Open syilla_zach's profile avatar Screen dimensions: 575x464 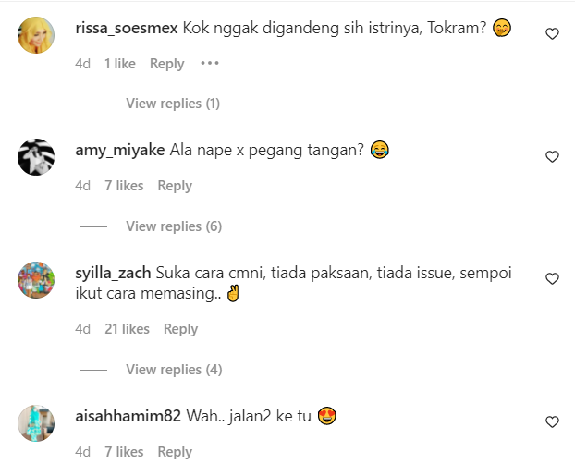[x=36, y=280]
